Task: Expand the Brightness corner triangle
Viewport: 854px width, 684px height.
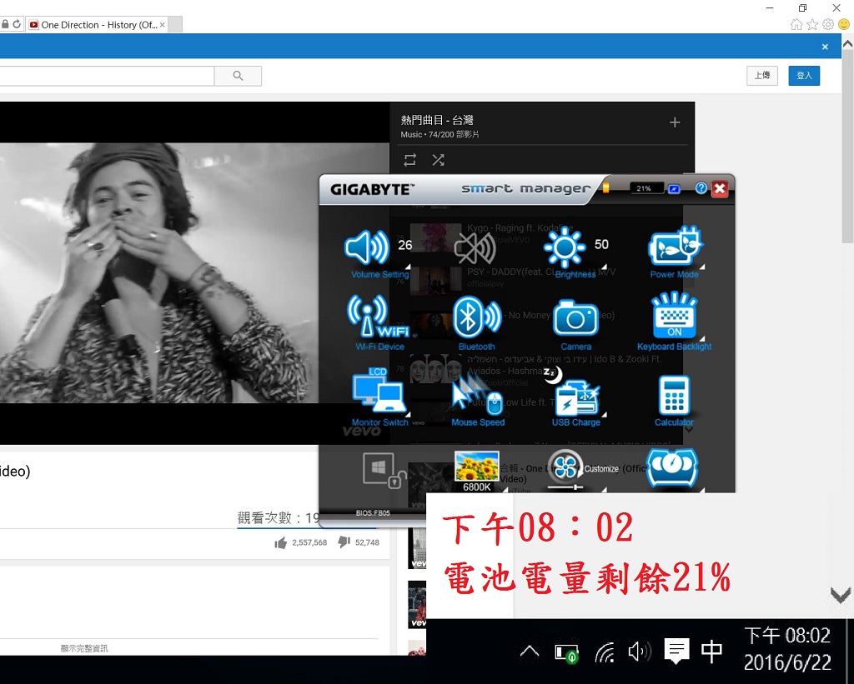Action: tap(604, 267)
